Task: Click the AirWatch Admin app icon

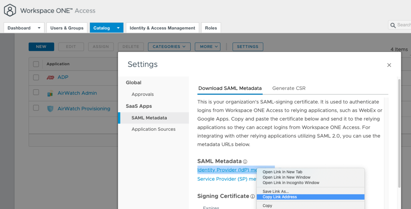Action: (x=50, y=93)
